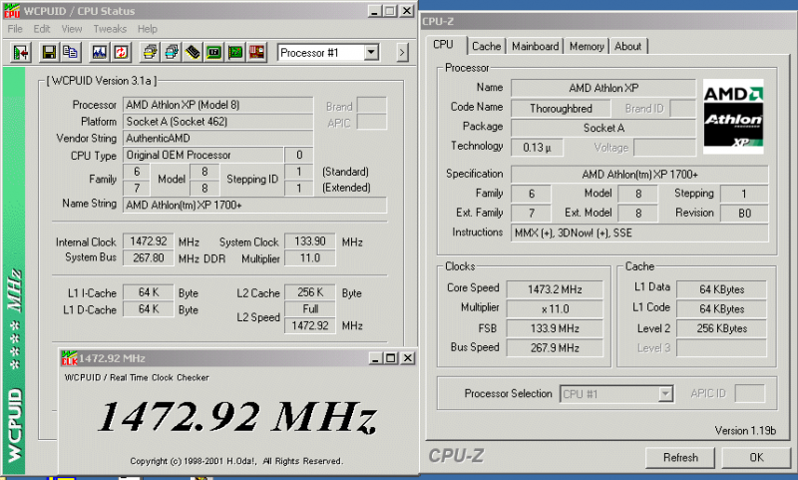Screen dimensions: 798x480
Task: Click the WCPUID Processor field 'AMD Athlon XP (Model 8)'
Action: [x=217, y=105]
